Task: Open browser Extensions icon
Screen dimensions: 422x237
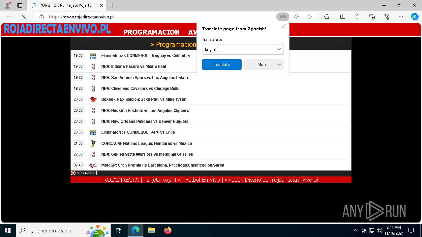Action: click(x=327, y=17)
